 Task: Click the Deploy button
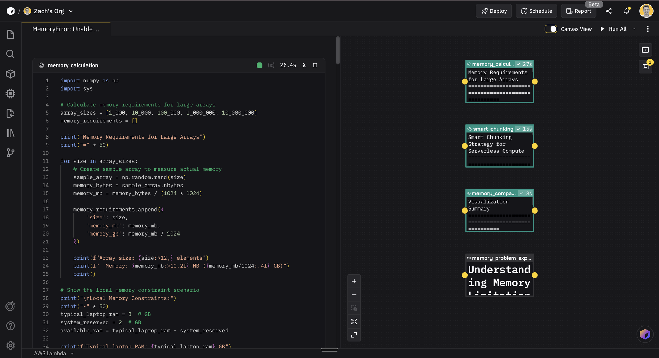coord(494,11)
